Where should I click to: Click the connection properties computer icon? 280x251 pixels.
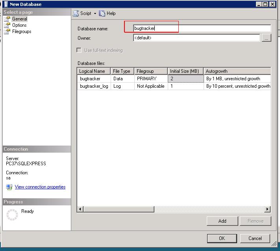(9, 187)
